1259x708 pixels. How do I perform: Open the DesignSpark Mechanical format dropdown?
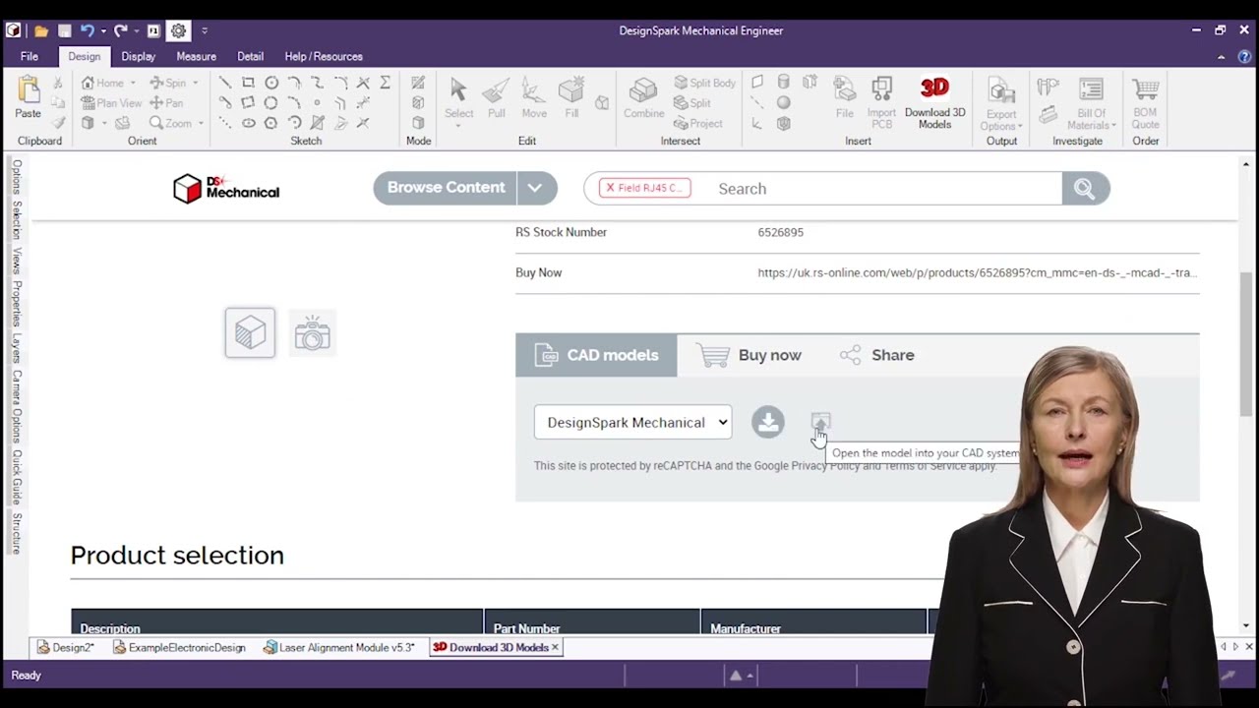(632, 422)
